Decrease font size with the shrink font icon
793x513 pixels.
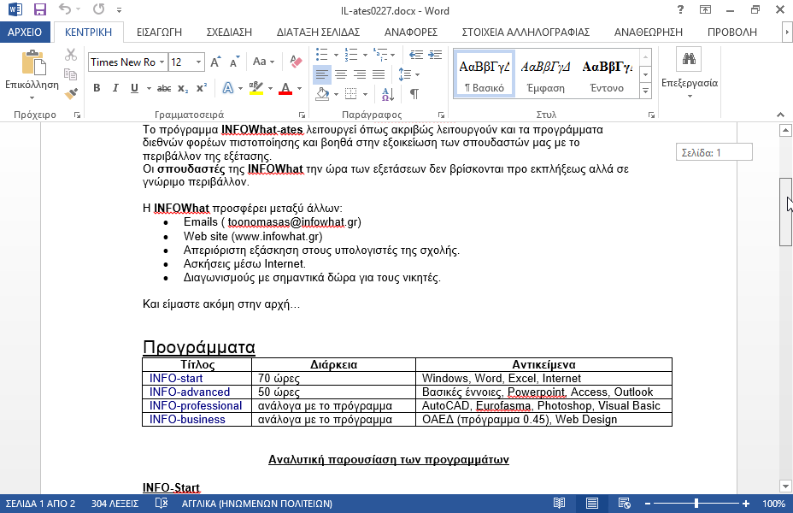tap(234, 62)
